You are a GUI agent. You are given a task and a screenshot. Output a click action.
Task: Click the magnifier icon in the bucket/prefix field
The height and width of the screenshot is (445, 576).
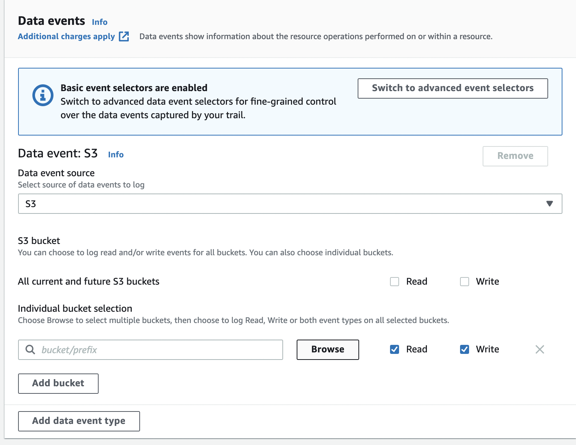30,349
